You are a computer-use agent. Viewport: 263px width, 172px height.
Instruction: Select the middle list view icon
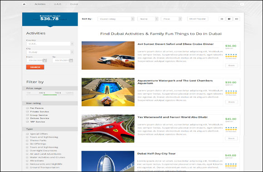(x=229, y=19)
